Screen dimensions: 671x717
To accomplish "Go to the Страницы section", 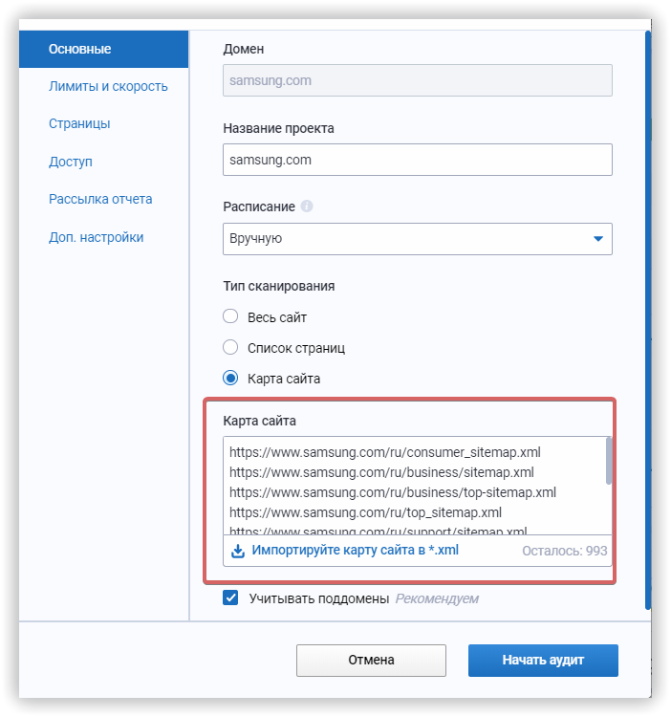I will (79, 123).
